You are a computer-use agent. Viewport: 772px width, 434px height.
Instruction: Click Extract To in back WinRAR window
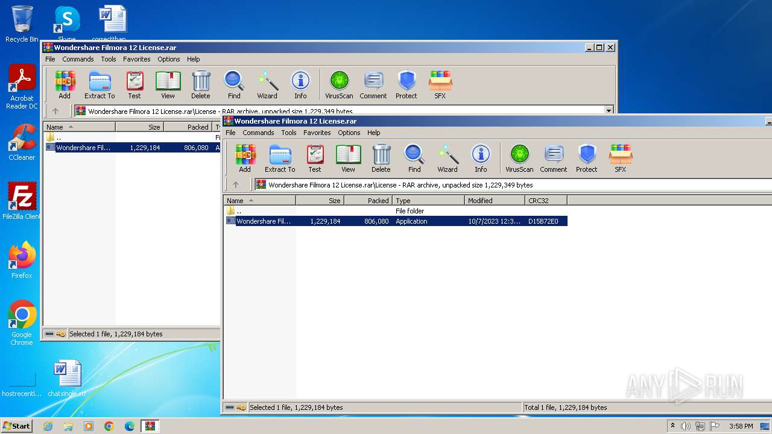tap(100, 85)
